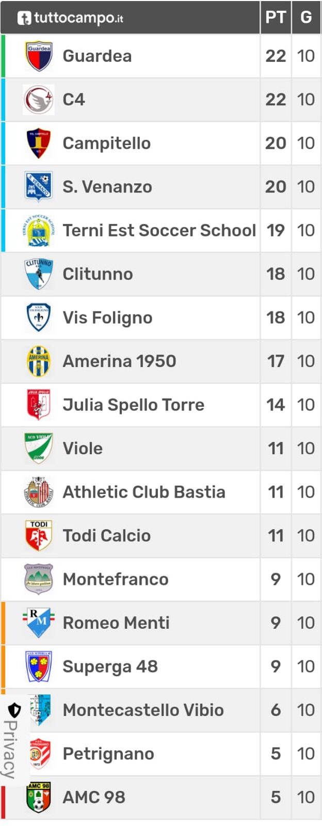322x827 pixels.
Task: Click the Amerina 1950 round badge
Action: 39,361
